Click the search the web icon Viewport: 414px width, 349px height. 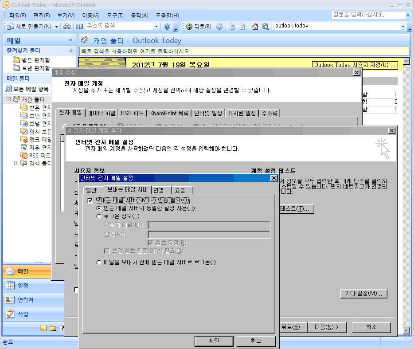click(266, 27)
